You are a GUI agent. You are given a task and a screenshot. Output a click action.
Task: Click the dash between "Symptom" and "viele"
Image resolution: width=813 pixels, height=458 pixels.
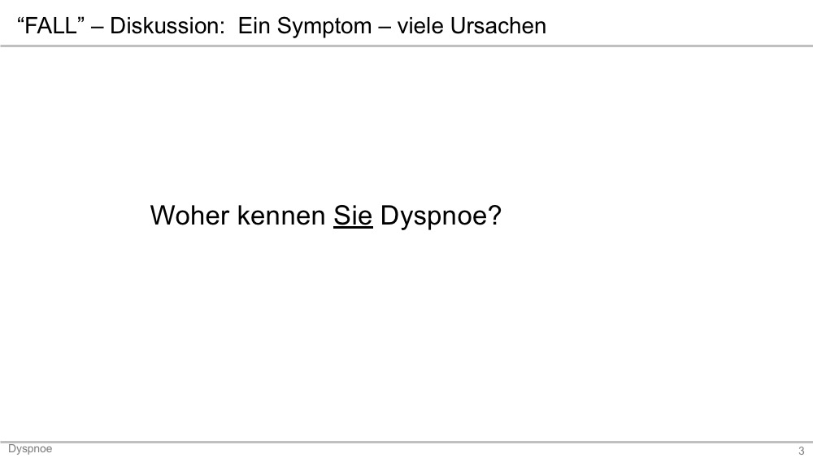pyautogui.click(x=385, y=28)
